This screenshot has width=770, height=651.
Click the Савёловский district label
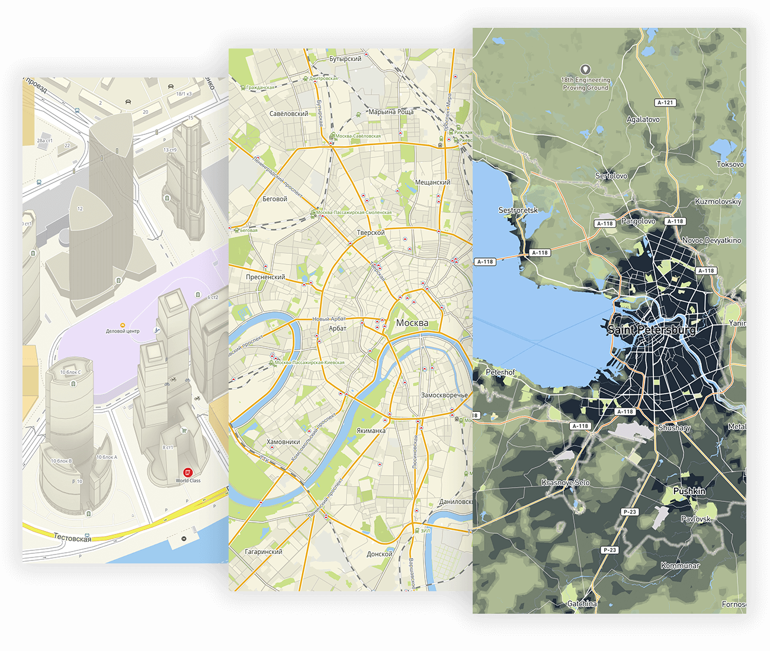(x=289, y=114)
